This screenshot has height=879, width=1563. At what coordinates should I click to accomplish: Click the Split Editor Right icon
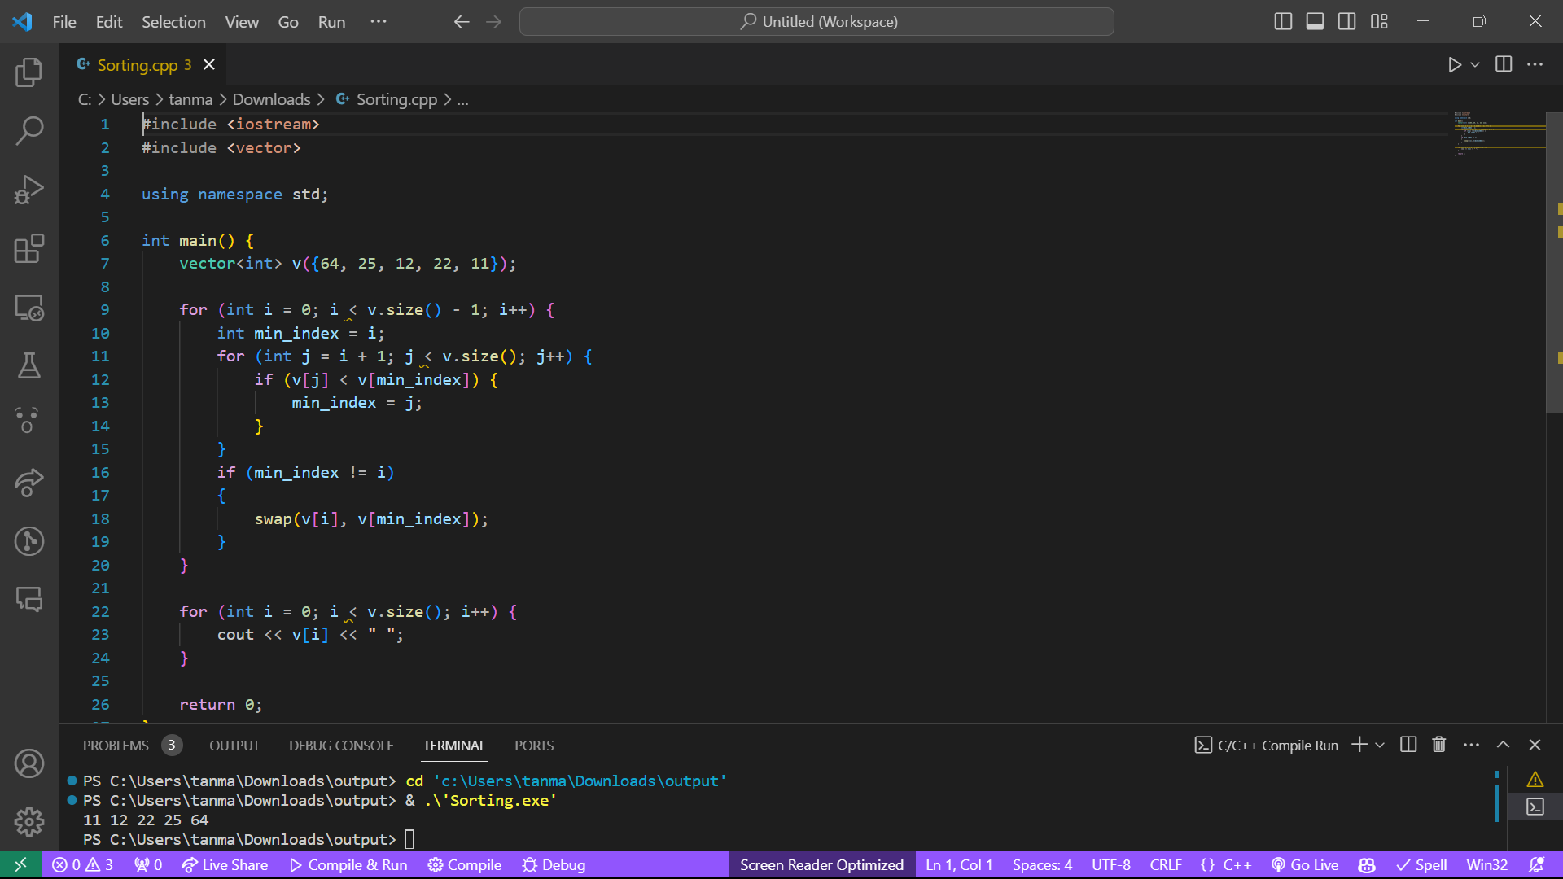[1504, 64]
